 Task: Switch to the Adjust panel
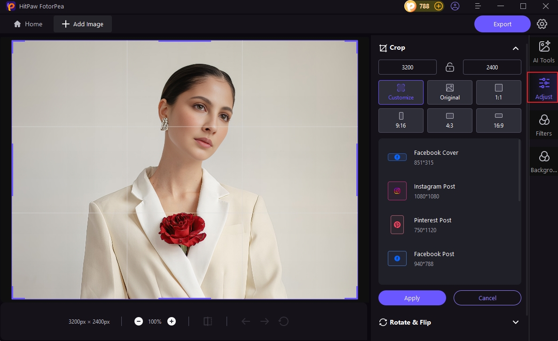pyautogui.click(x=543, y=88)
